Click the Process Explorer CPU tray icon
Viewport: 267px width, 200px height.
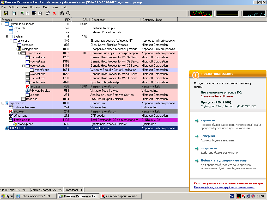[x=239, y=196]
